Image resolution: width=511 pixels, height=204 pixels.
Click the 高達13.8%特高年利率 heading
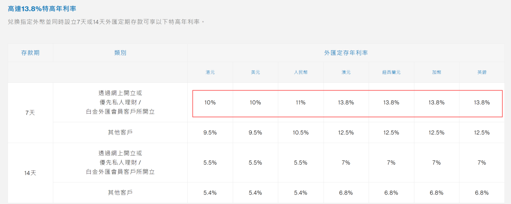point(43,9)
